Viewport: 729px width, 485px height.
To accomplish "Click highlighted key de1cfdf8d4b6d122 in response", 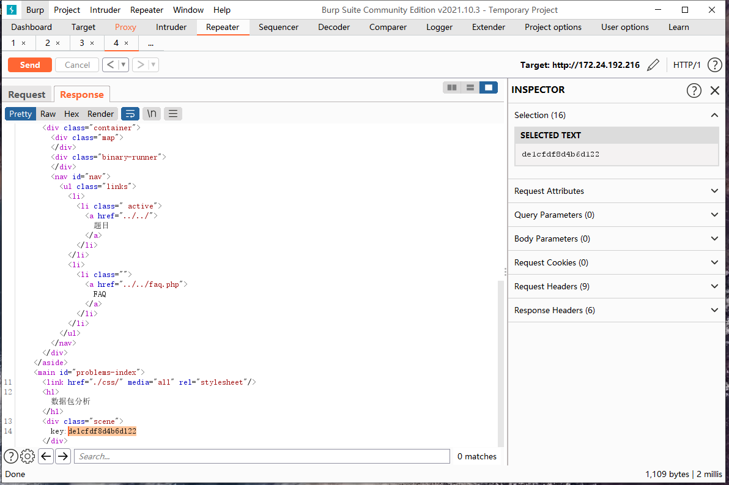I will (102, 431).
